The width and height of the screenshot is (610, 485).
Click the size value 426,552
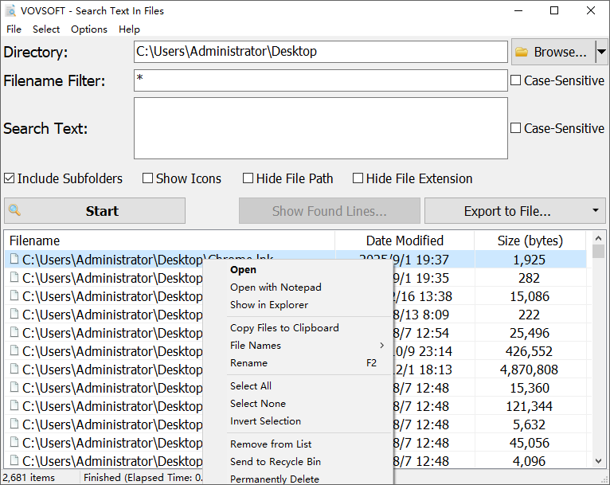(529, 351)
